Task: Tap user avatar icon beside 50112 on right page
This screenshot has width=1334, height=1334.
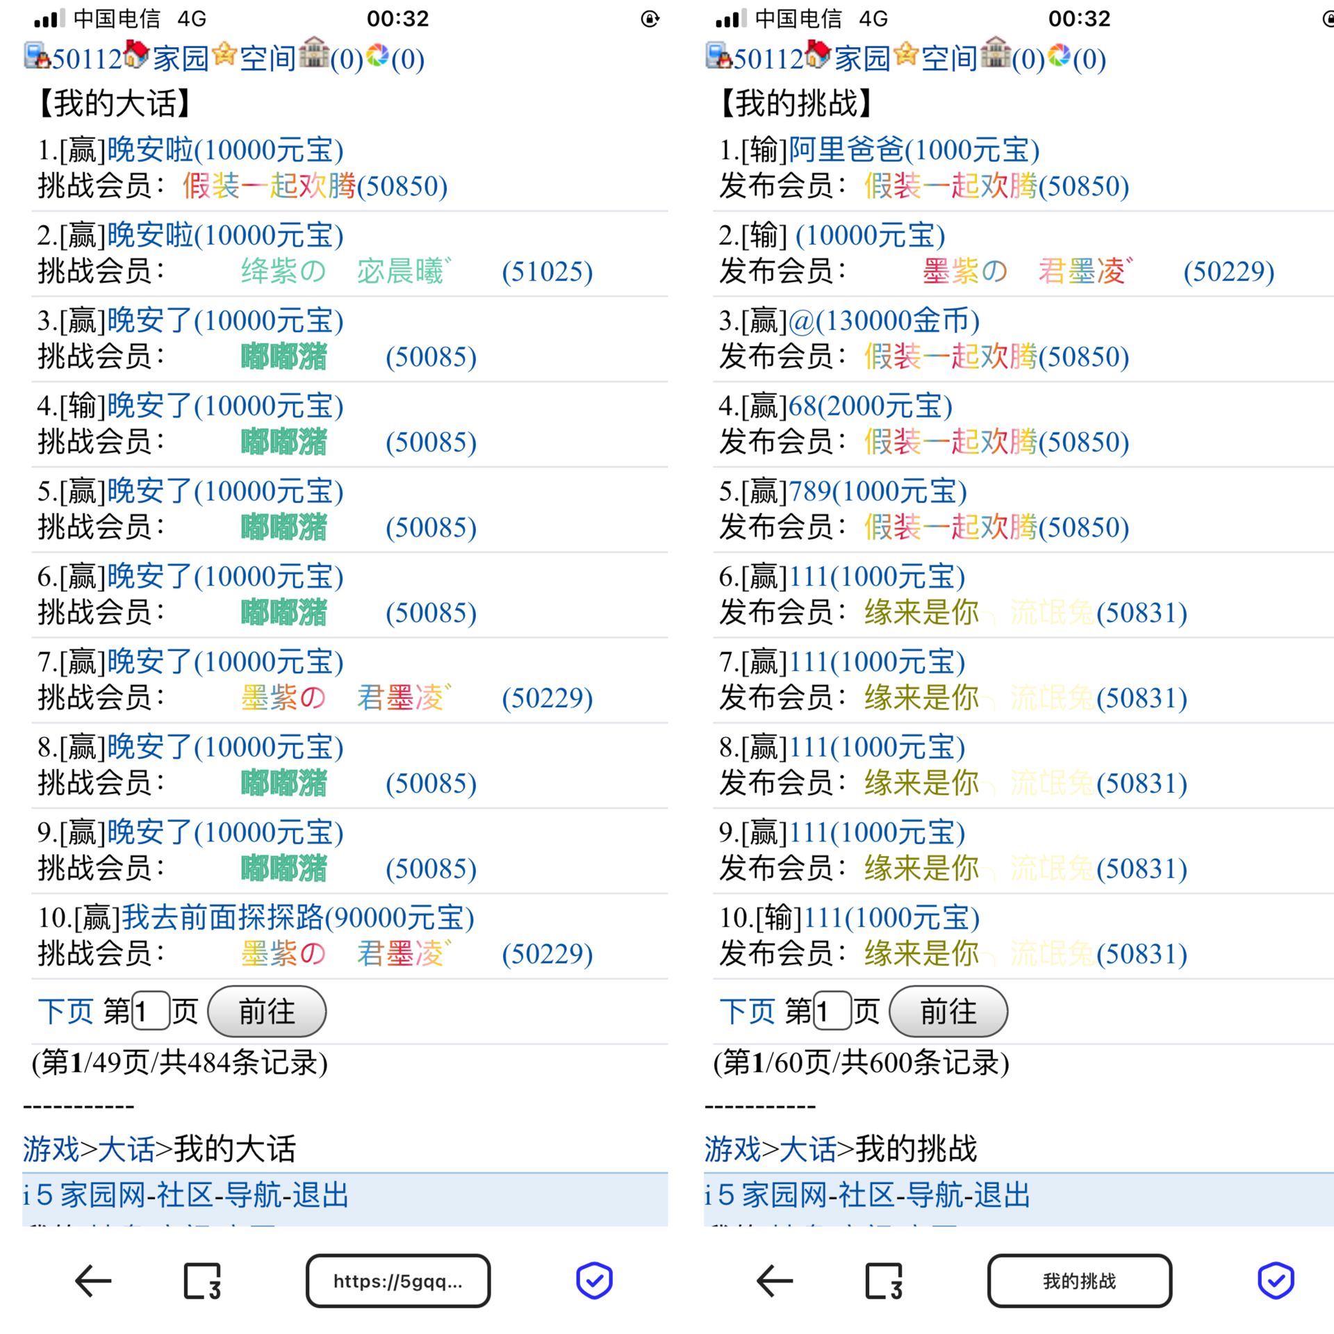Action: [x=719, y=56]
